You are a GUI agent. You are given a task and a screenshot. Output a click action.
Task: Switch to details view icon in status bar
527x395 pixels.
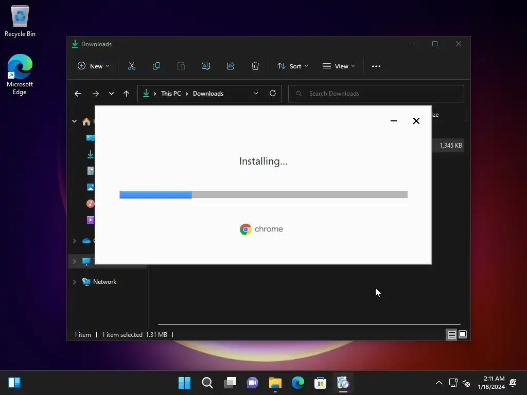tap(451, 334)
